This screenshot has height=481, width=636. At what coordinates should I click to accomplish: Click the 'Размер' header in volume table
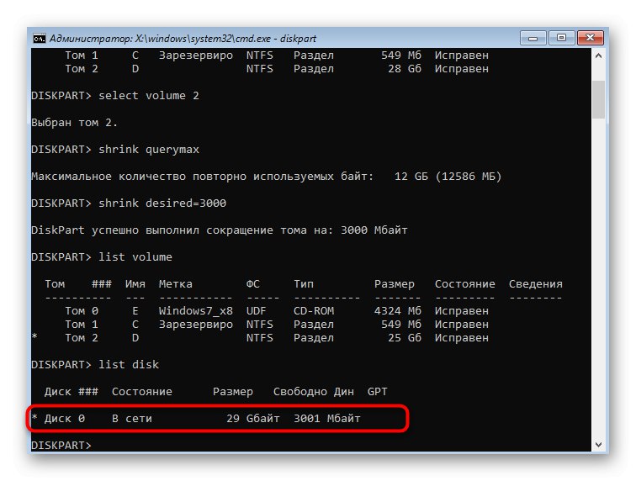395,284
